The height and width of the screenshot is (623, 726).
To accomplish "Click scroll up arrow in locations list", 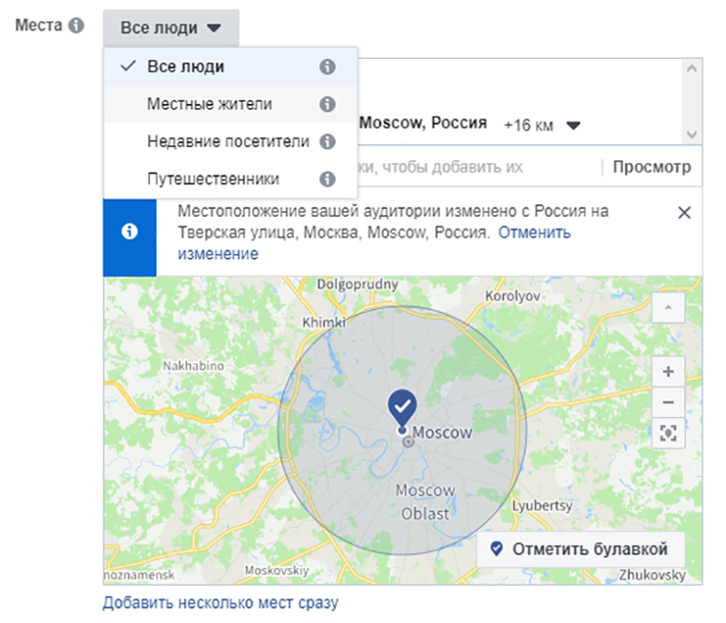I will point(692,69).
